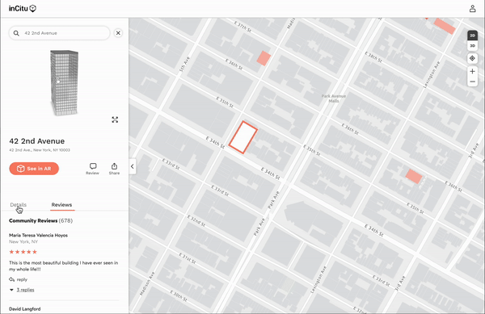
Task: Click the red building at top right
Action: (x=445, y=26)
